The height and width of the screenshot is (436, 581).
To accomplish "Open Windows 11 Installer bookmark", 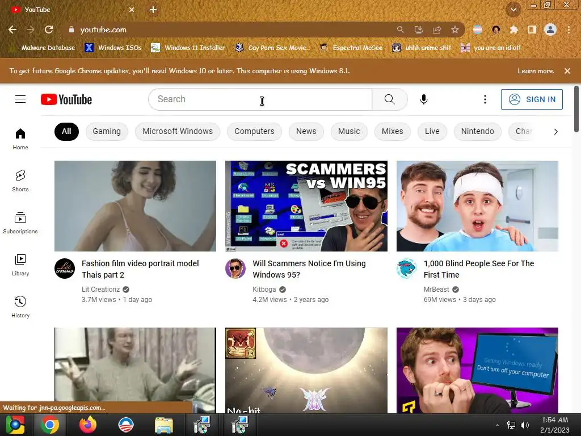I will 188,48.
